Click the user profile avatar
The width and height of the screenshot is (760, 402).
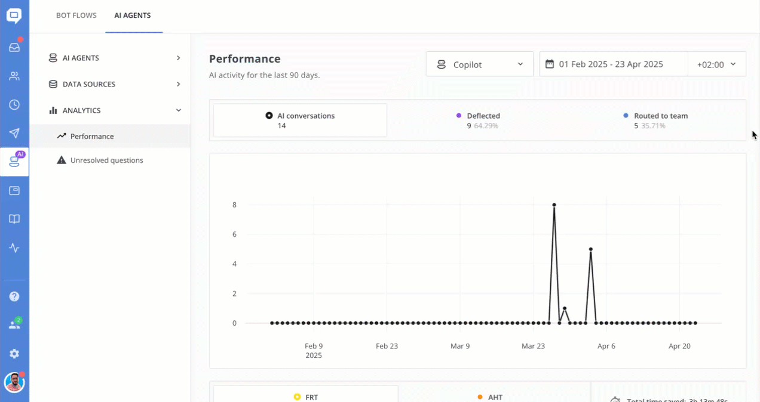[14, 382]
